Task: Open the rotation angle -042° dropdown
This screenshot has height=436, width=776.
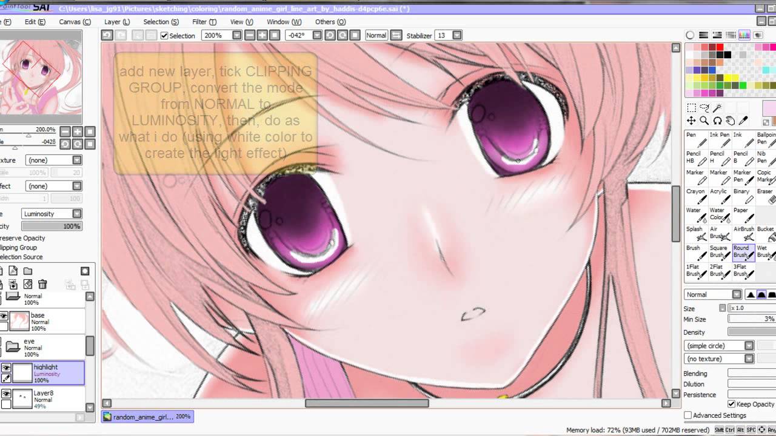Action: [x=317, y=36]
